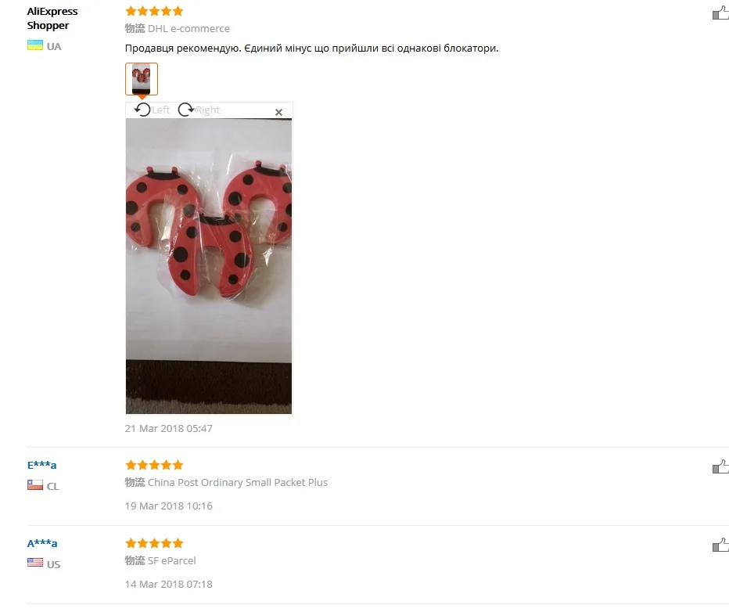
Task: Give thumbs-up to A***a's review
Action: coord(720,545)
